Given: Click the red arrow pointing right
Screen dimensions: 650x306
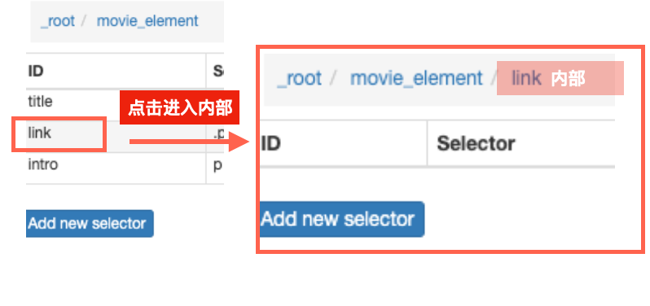Looking at the screenshot, I should coord(190,142).
